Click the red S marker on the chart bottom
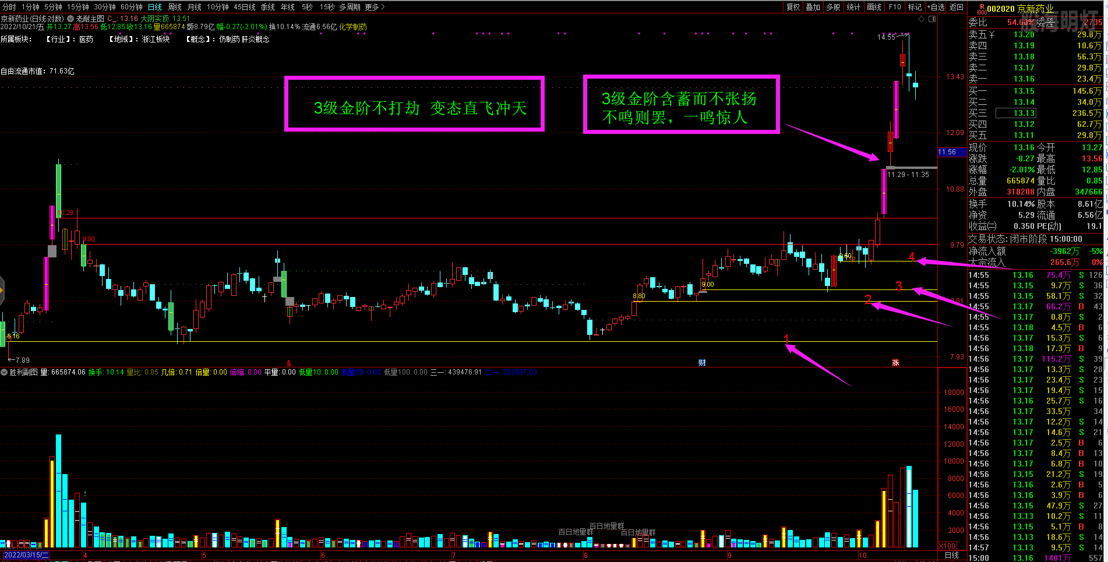Screen dimensions: 1108x562 tap(288, 363)
